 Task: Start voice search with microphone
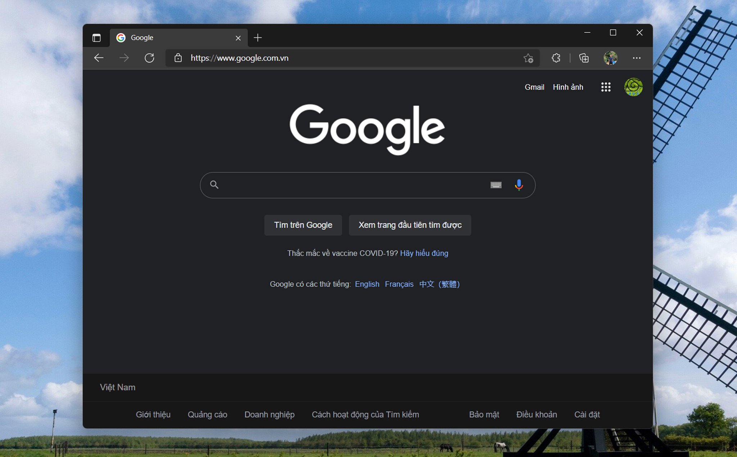point(519,185)
